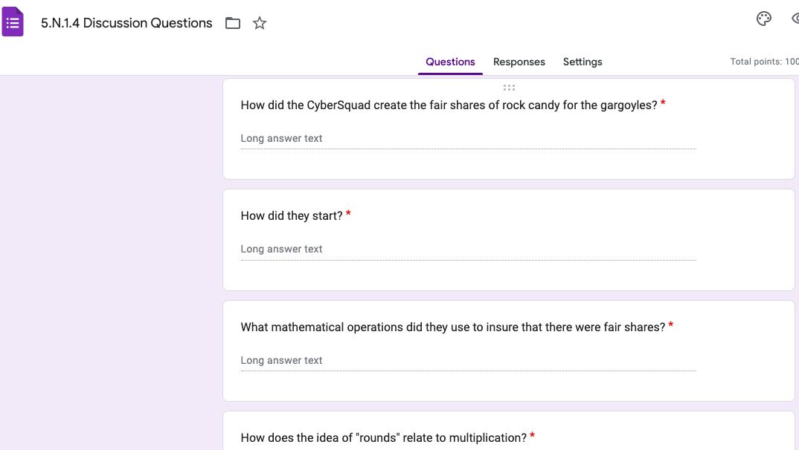Screen dimensions: 799x450
Task: Switch to the Questions tab
Action: click(450, 62)
